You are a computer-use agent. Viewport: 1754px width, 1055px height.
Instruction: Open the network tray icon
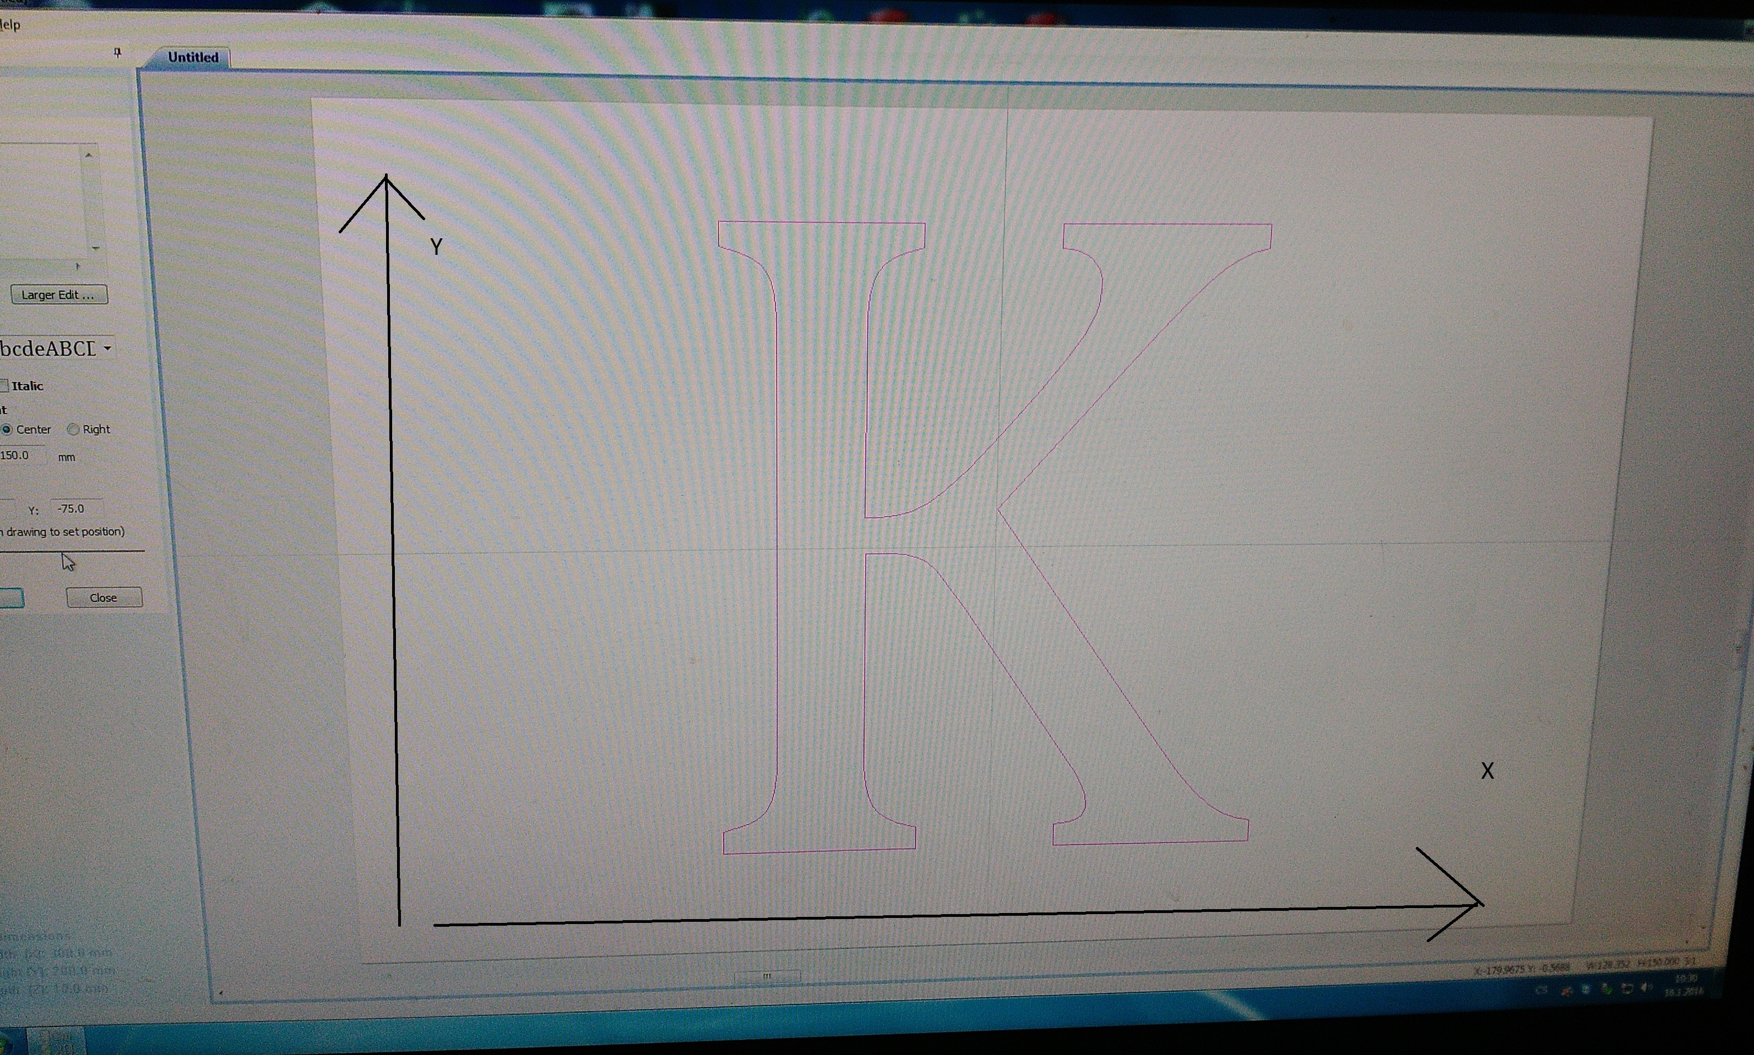(x=1627, y=989)
